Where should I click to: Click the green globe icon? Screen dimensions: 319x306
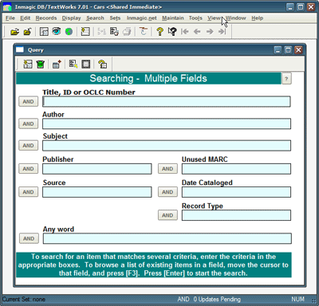coord(69,32)
